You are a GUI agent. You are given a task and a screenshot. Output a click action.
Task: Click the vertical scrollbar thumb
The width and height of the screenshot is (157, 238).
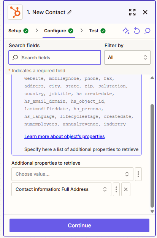point(152,156)
